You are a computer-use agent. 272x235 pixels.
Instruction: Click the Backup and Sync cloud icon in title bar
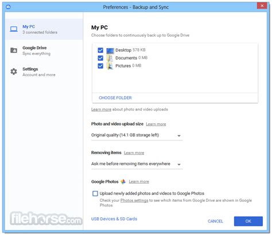(x=8, y=7)
